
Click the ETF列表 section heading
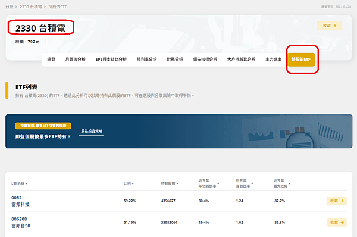[x=26, y=87]
